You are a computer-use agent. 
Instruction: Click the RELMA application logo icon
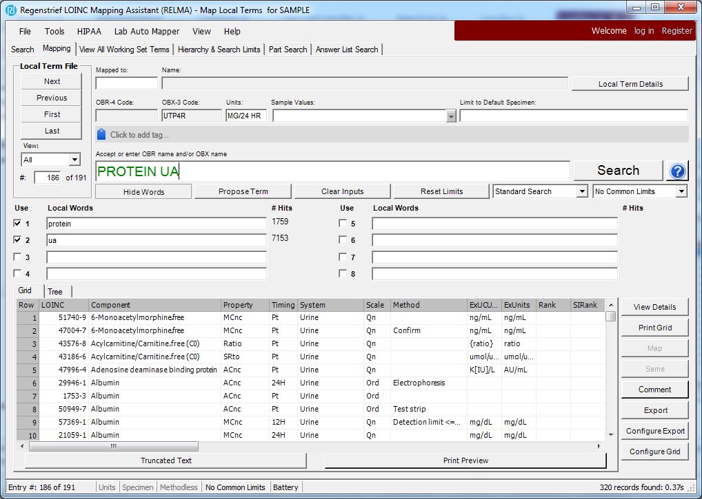tap(11, 10)
